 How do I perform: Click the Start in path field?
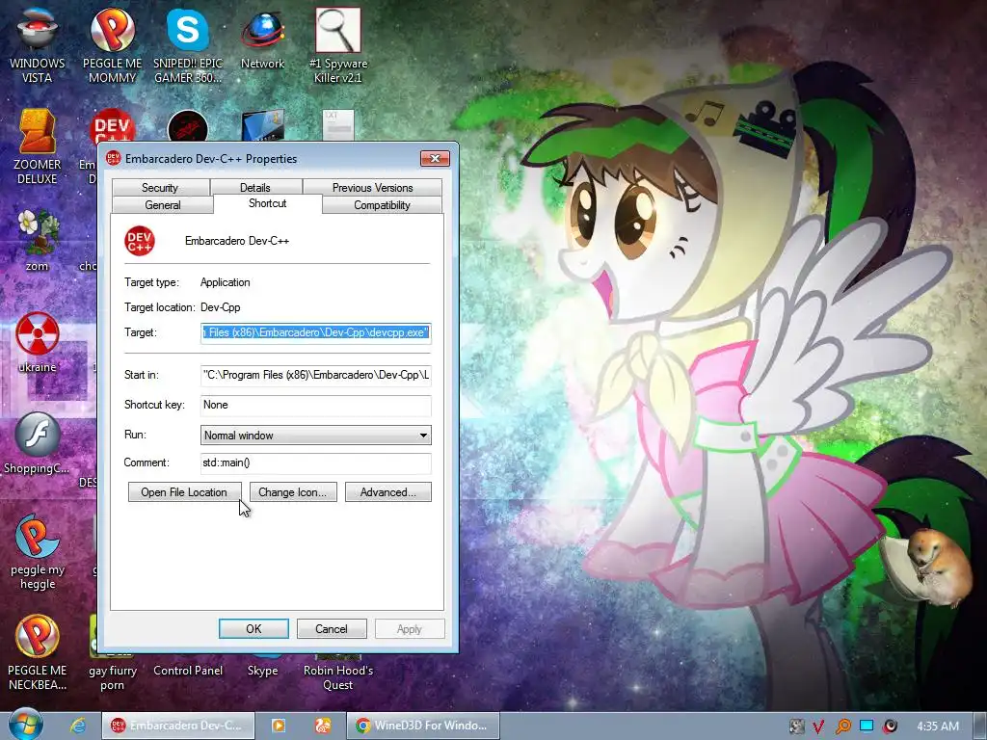coord(315,375)
